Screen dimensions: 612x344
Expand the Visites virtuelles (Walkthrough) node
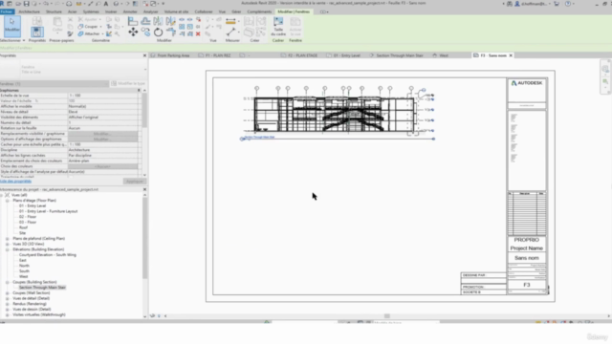7,314
